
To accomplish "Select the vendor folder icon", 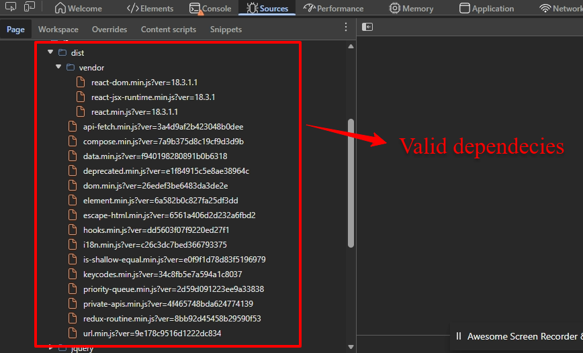I will click(71, 67).
